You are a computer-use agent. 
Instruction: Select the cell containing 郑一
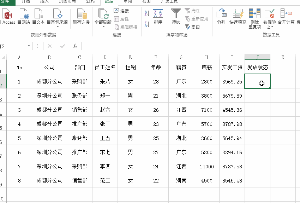[x=105, y=95]
